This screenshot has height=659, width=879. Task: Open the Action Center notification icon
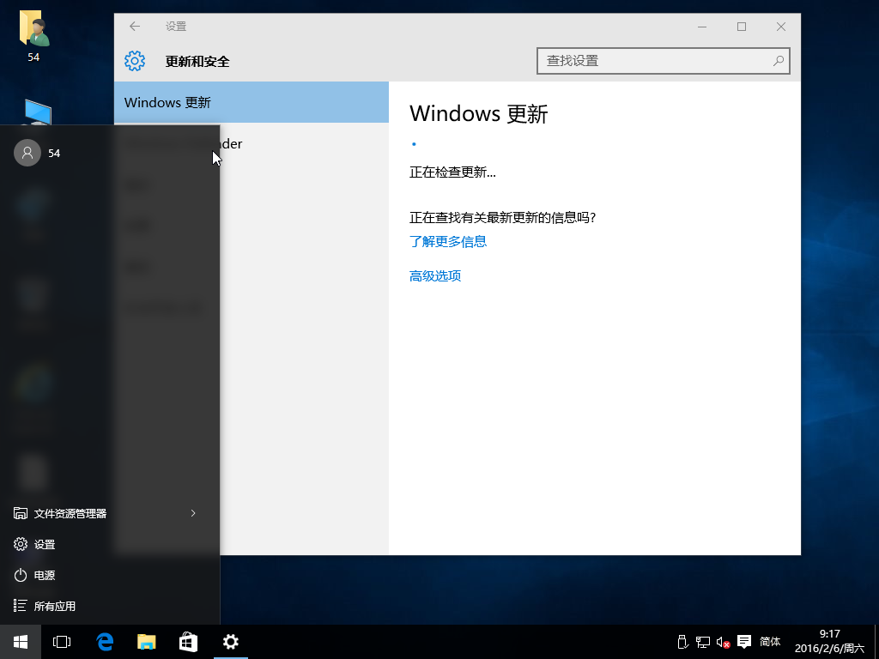tap(744, 642)
